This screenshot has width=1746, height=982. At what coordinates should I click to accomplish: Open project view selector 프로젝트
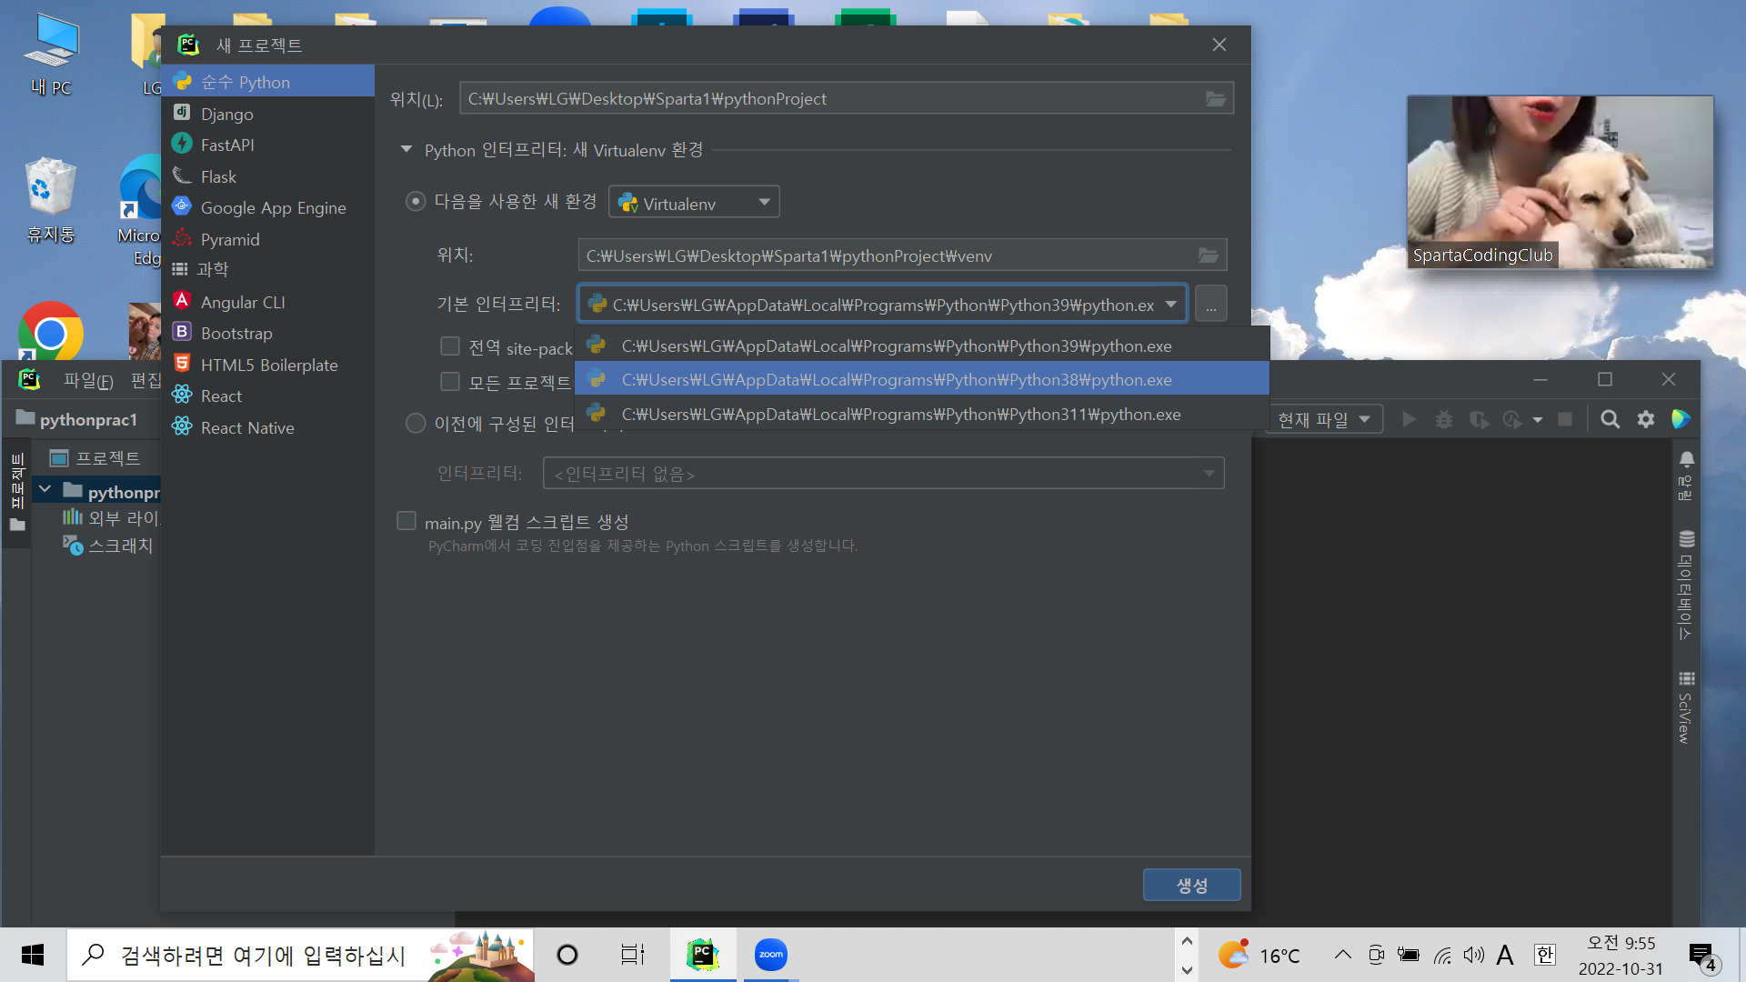point(95,457)
